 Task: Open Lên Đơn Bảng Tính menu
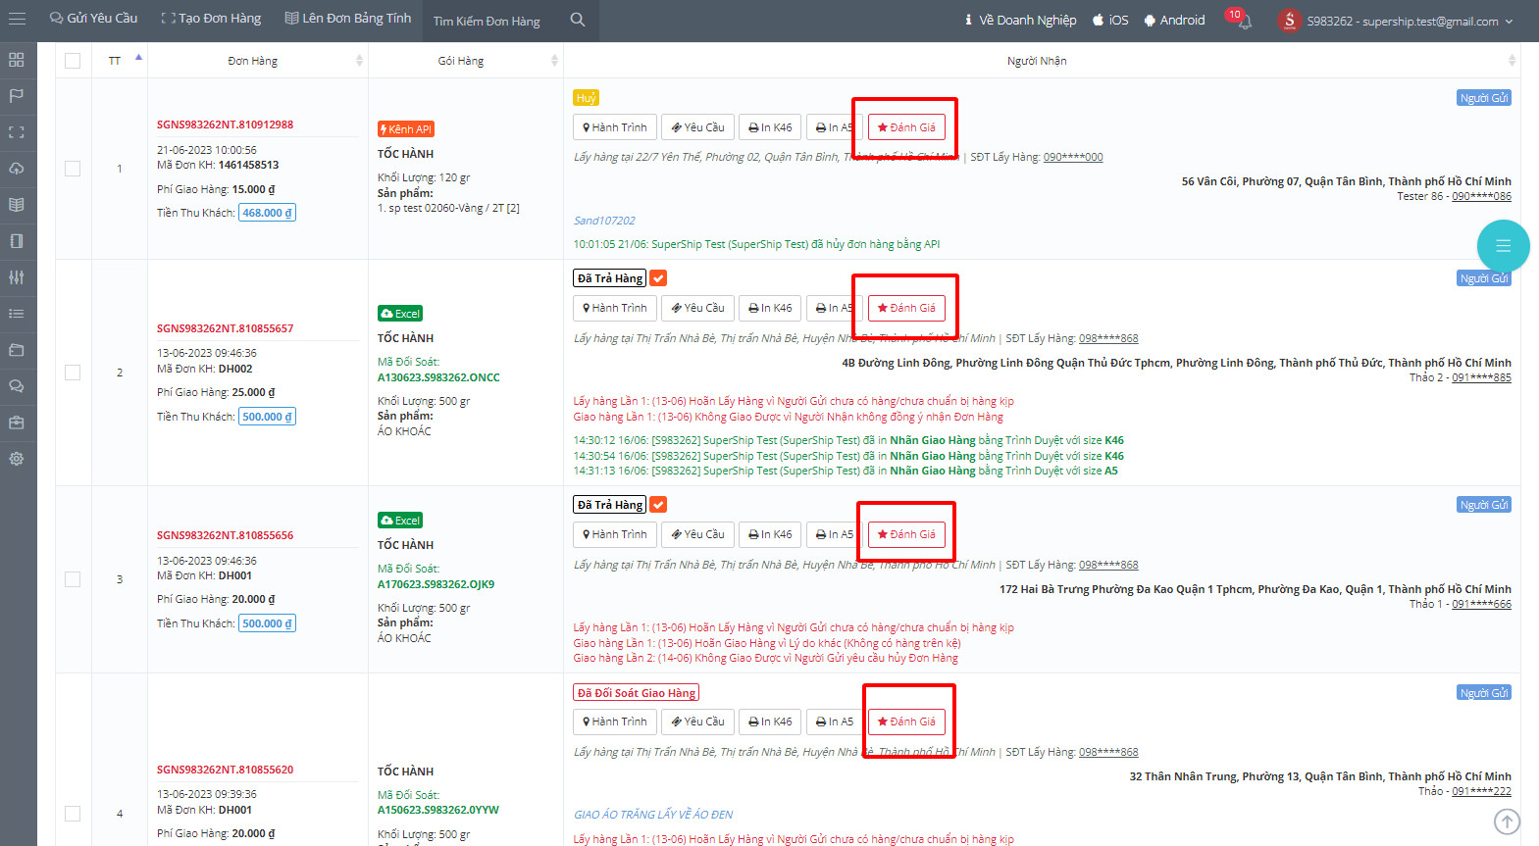tap(348, 19)
